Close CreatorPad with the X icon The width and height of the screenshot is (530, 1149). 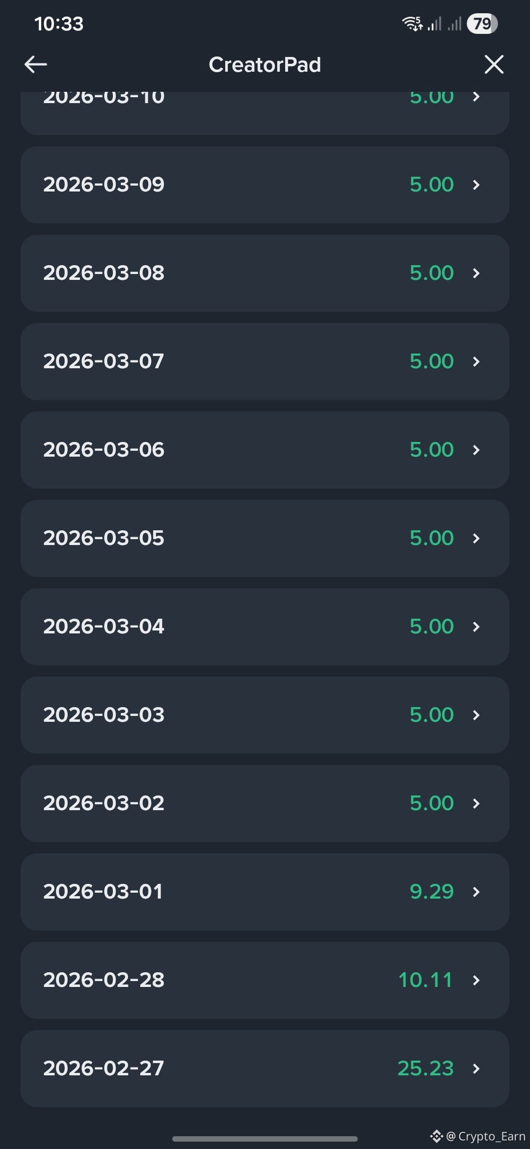pyautogui.click(x=494, y=64)
